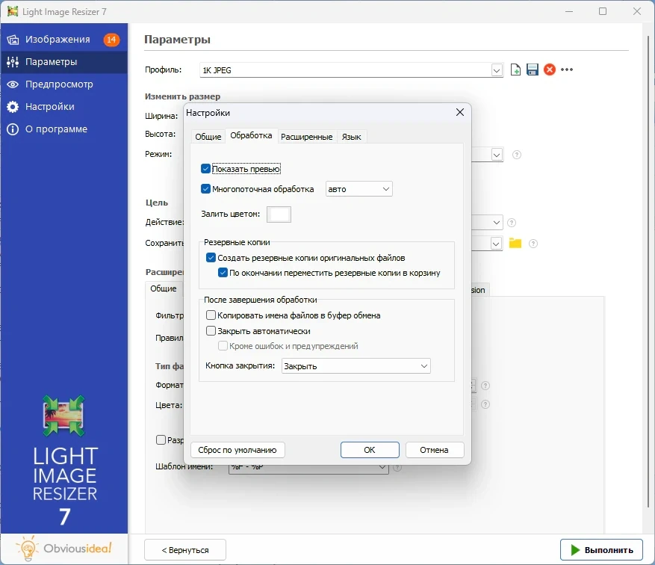The height and width of the screenshot is (565, 655).
Task: Open Настройки in the sidebar
Action: [64, 107]
